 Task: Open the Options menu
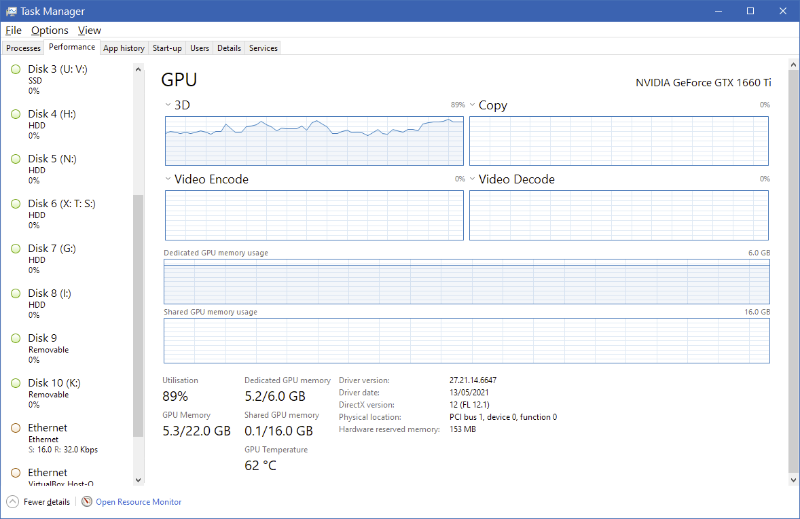(x=50, y=31)
